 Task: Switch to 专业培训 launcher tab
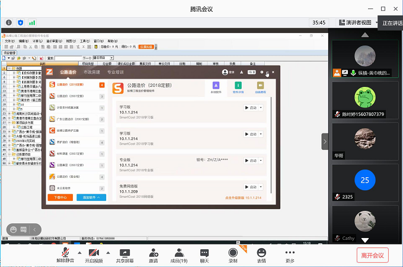[116, 72]
